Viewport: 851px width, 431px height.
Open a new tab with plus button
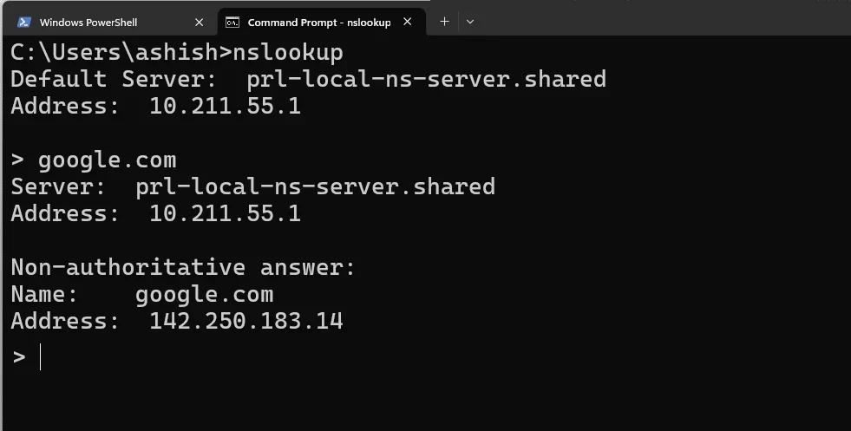click(444, 22)
